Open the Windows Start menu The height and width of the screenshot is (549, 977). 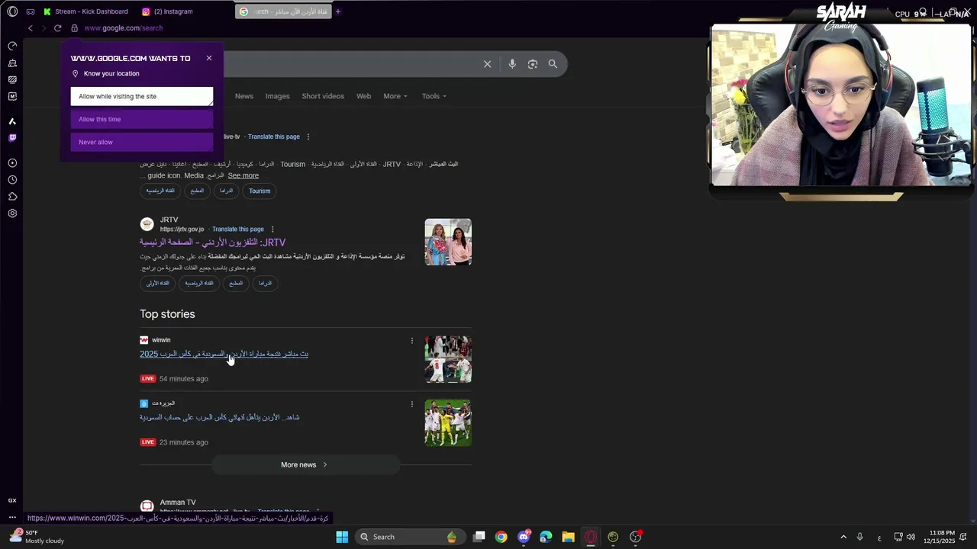click(x=342, y=537)
